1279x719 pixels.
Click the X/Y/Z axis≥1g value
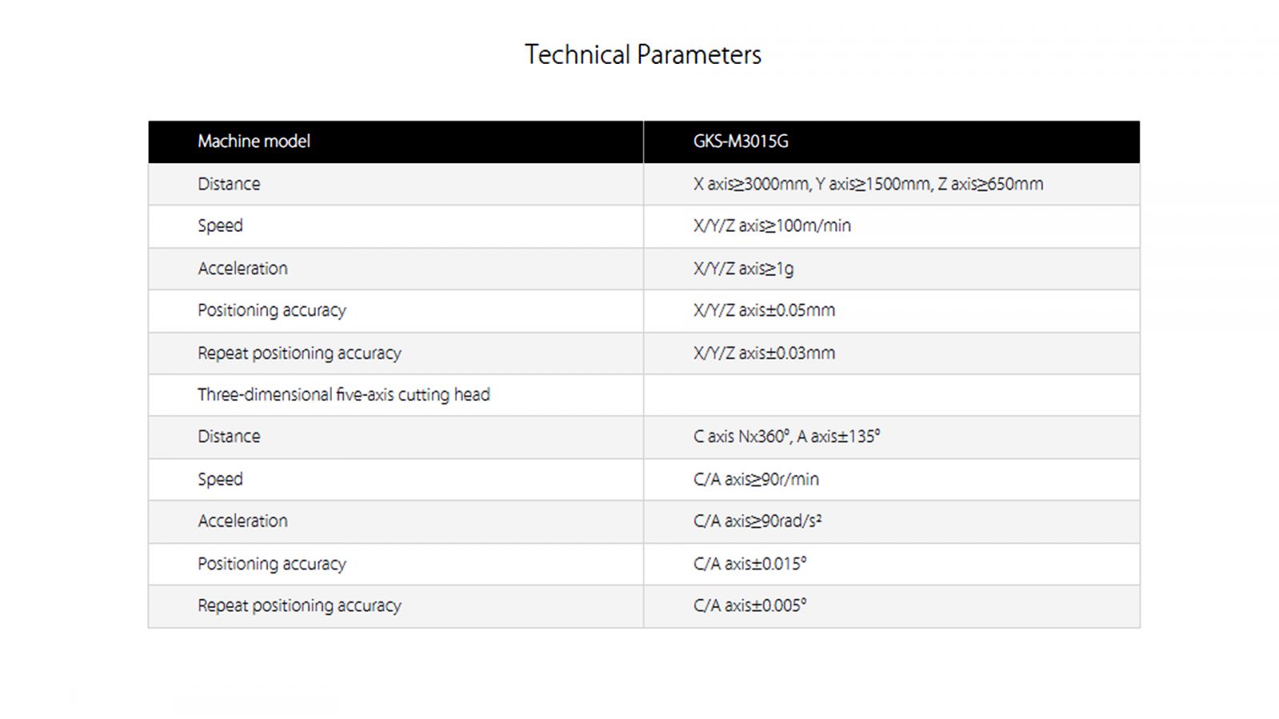[743, 268]
